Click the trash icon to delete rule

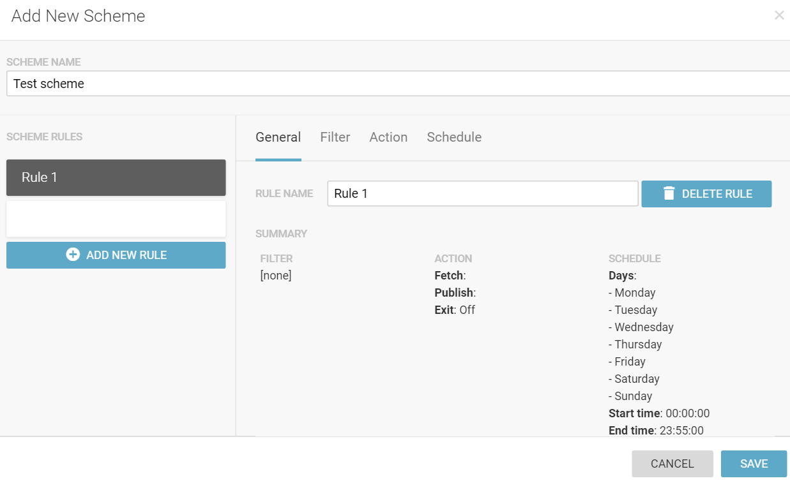(669, 194)
